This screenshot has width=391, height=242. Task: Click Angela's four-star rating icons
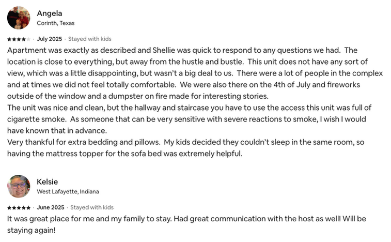(x=16, y=39)
